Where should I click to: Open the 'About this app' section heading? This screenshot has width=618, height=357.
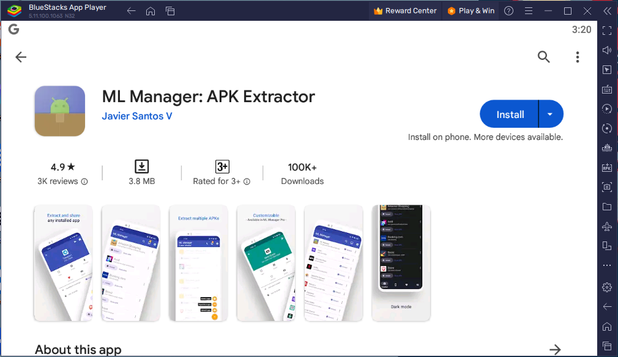tap(78, 350)
